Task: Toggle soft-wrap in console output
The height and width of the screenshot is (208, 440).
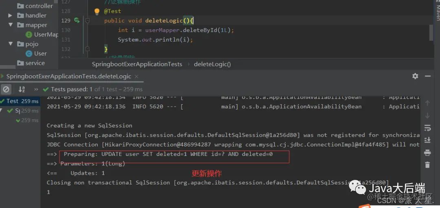Action: coord(427,128)
